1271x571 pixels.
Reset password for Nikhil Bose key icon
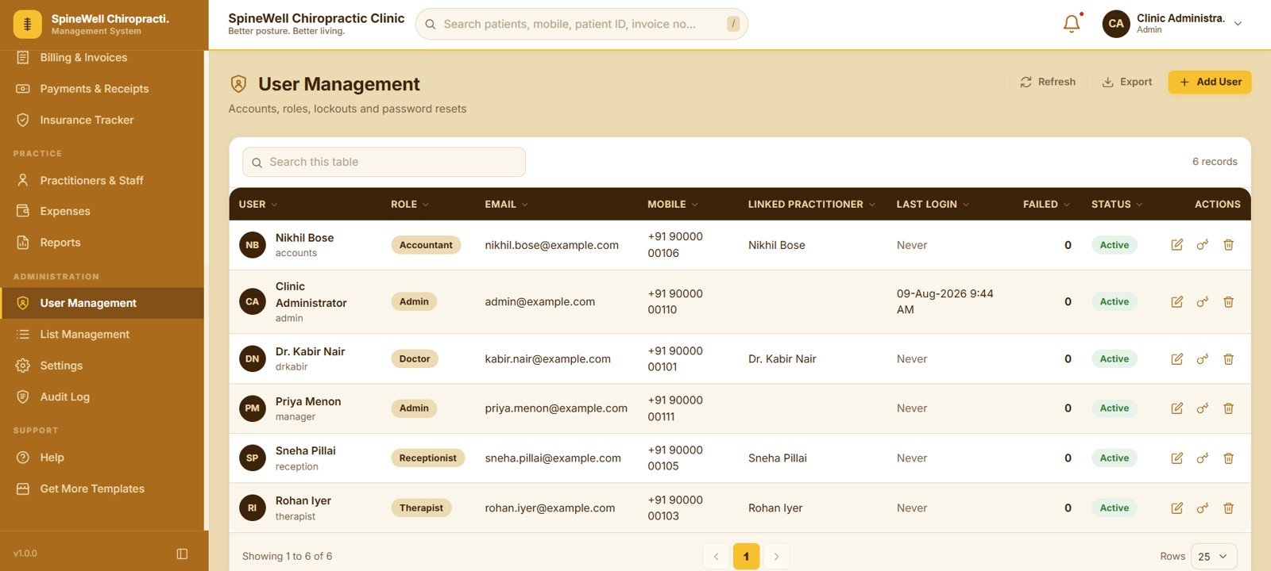coord(1203,245)
